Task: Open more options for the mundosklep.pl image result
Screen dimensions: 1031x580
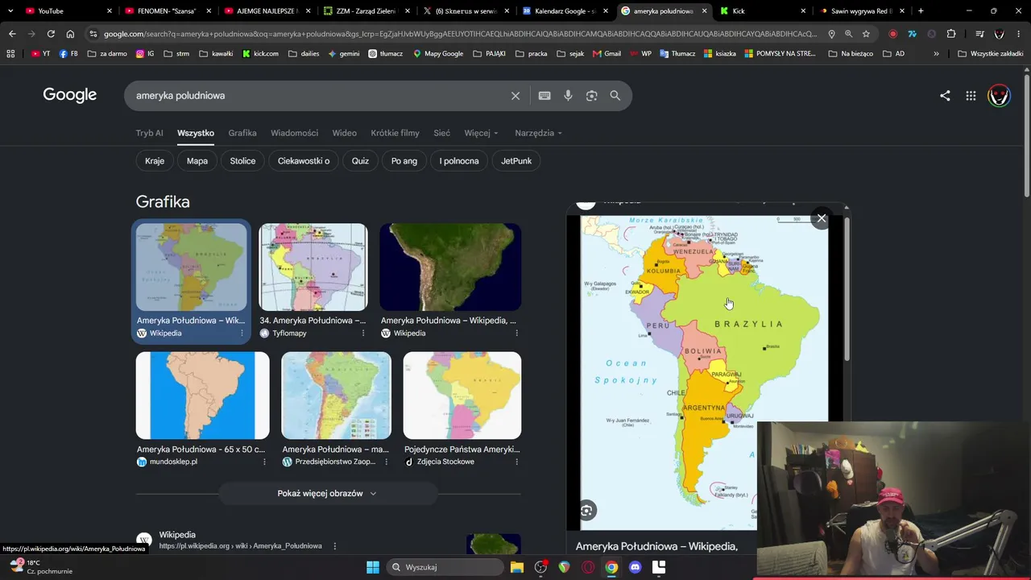Action: 264,462
